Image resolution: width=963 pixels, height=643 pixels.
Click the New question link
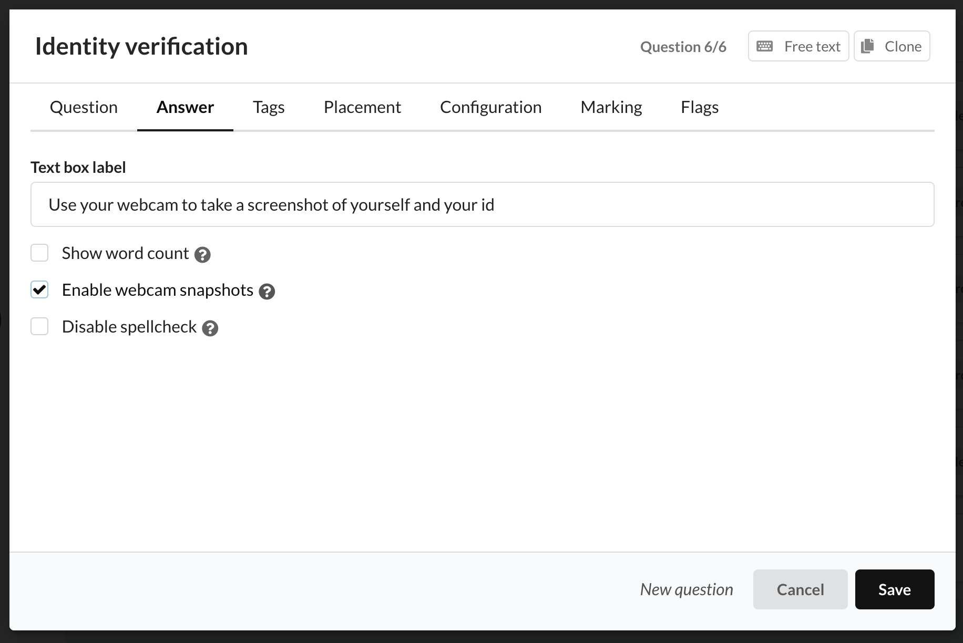click(687, 589)
